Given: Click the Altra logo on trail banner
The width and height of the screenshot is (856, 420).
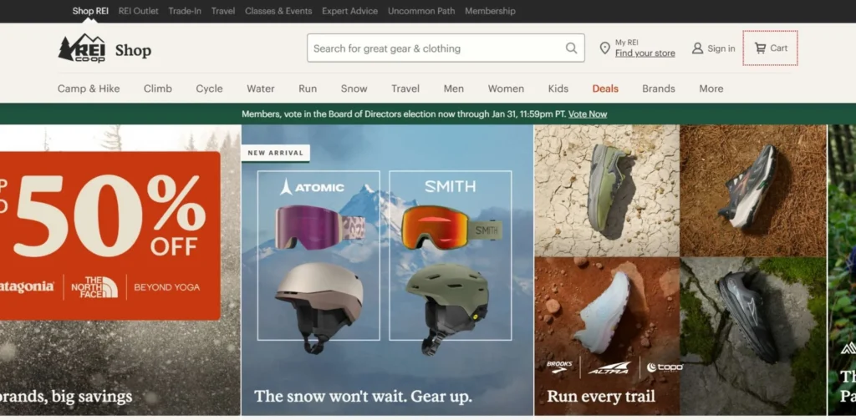Looking at the screenshot, I should (609, 367).
